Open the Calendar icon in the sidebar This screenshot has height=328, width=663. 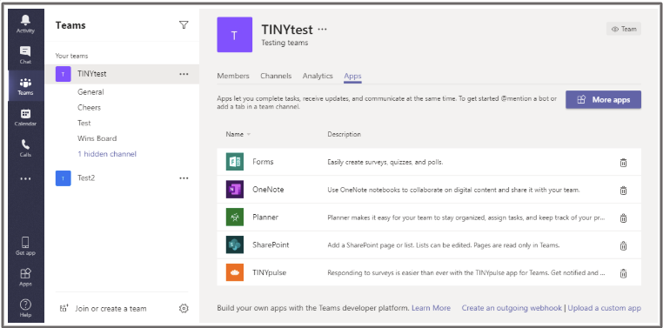pyautogui.click(x=25, y=113)
